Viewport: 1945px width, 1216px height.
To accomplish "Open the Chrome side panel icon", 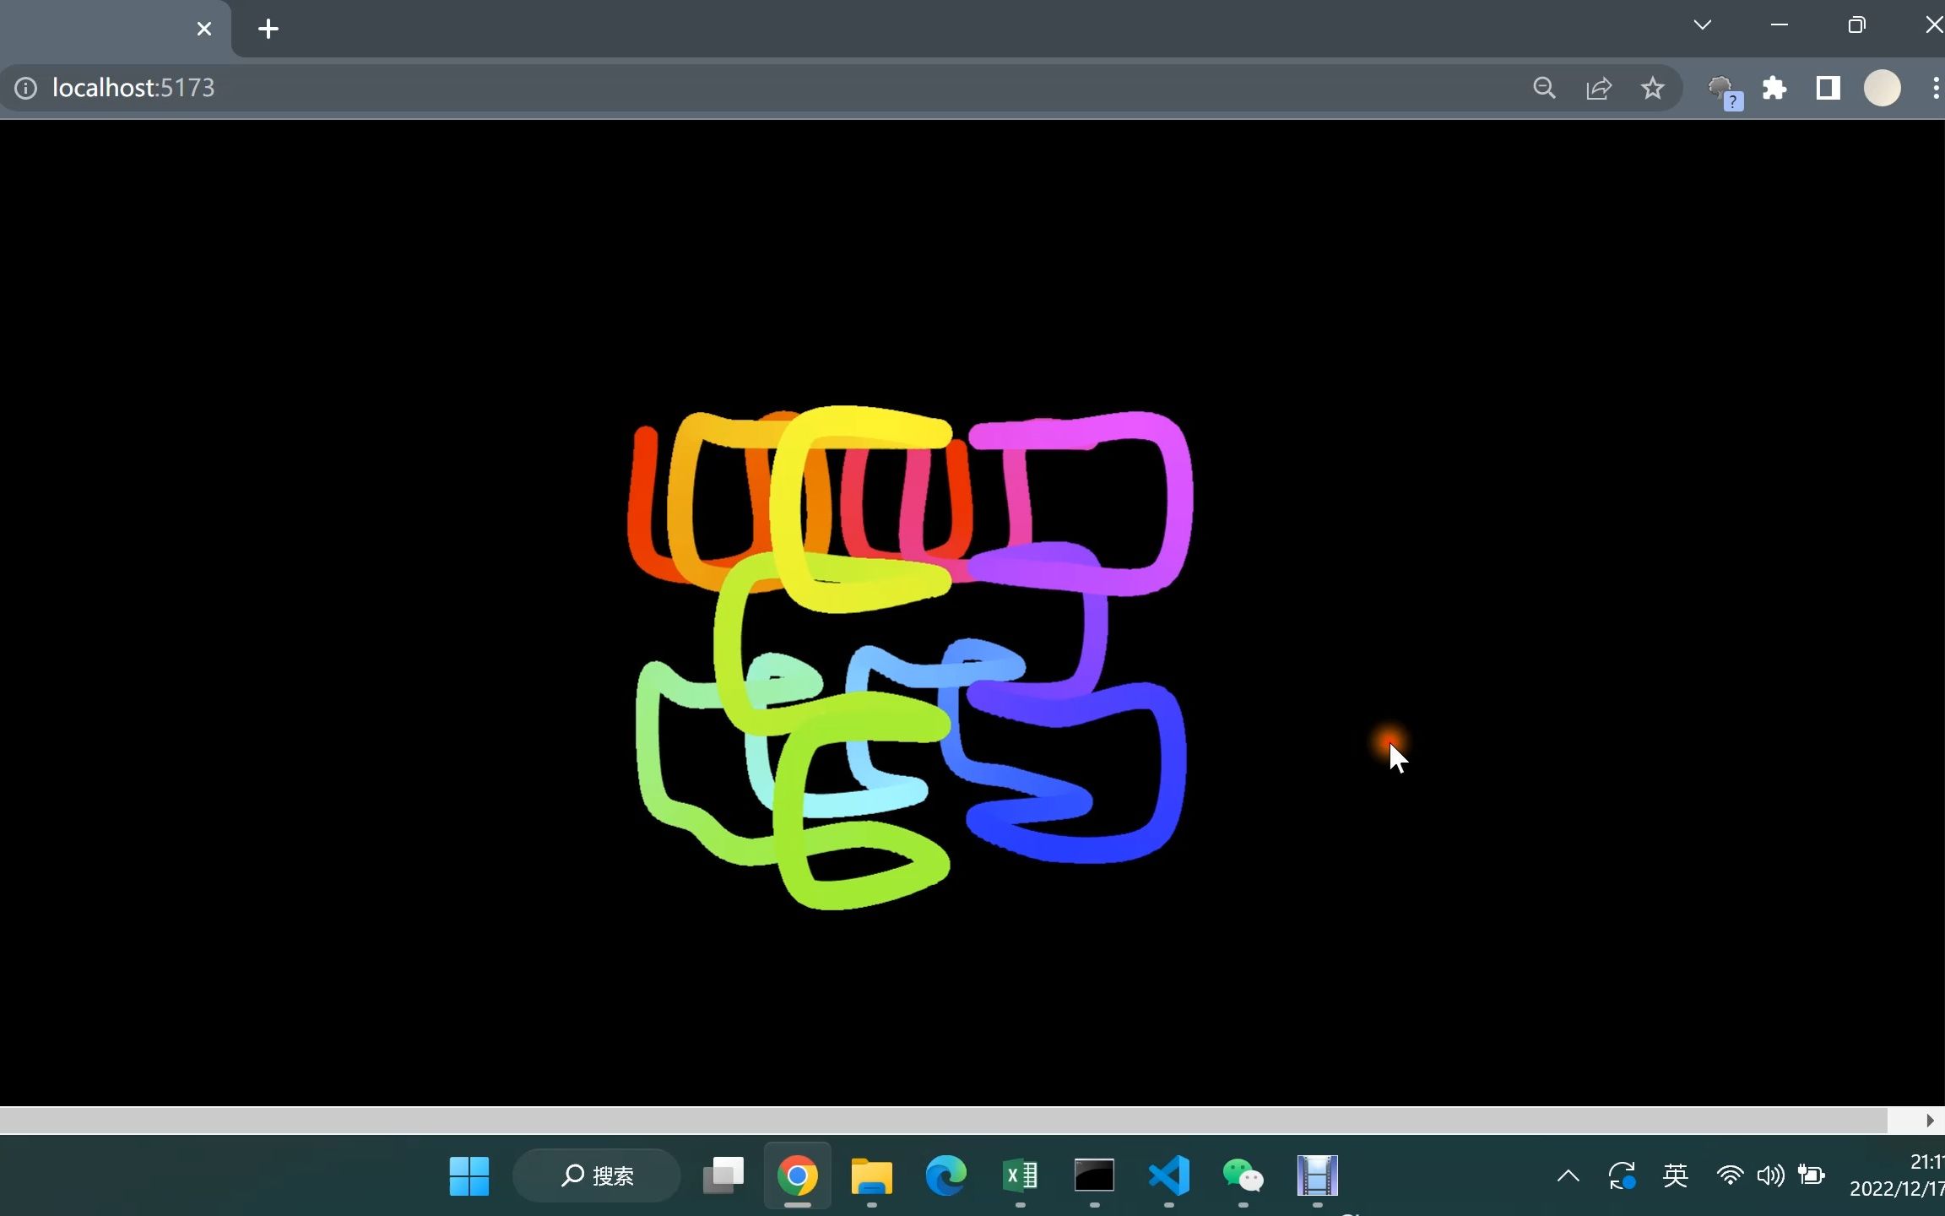I will coord(1828,87).
